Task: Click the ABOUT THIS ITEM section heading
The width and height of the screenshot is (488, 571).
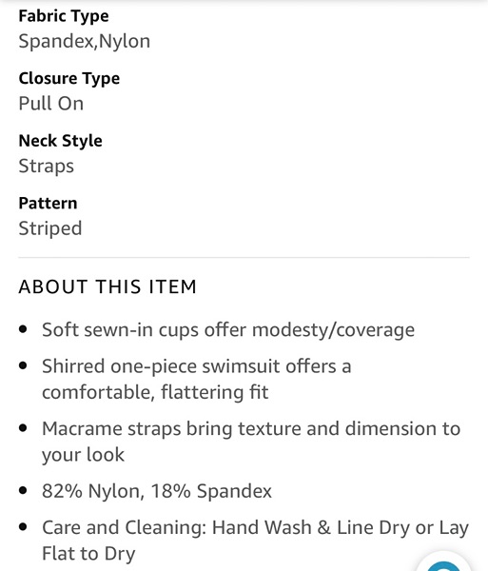Action: point(107,286)
